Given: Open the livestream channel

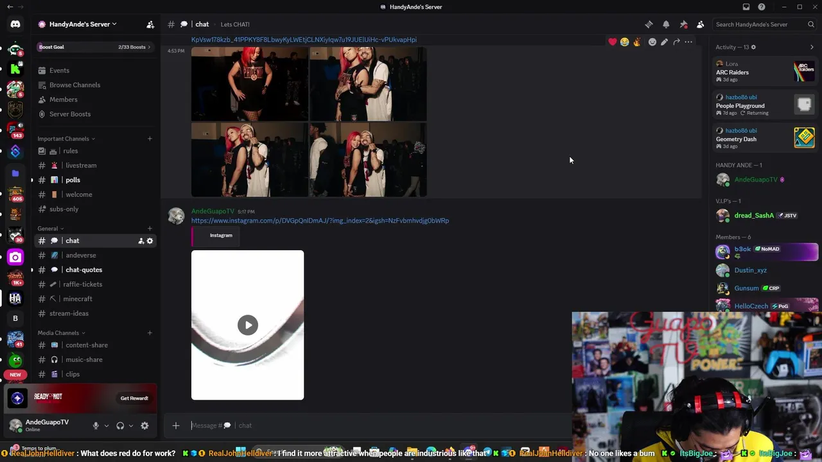Looking at the screenshot, I should (x=94, y=166).
